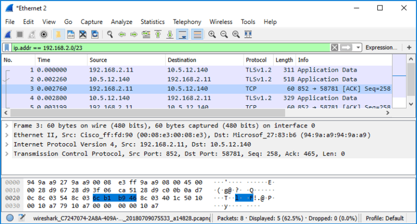Select packet 2 with length 518
Screen dimensions: 417x224
pos(197,79)
